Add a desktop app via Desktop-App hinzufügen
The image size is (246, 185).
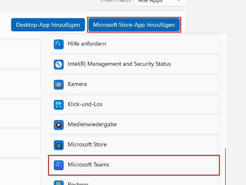point(48,25)
